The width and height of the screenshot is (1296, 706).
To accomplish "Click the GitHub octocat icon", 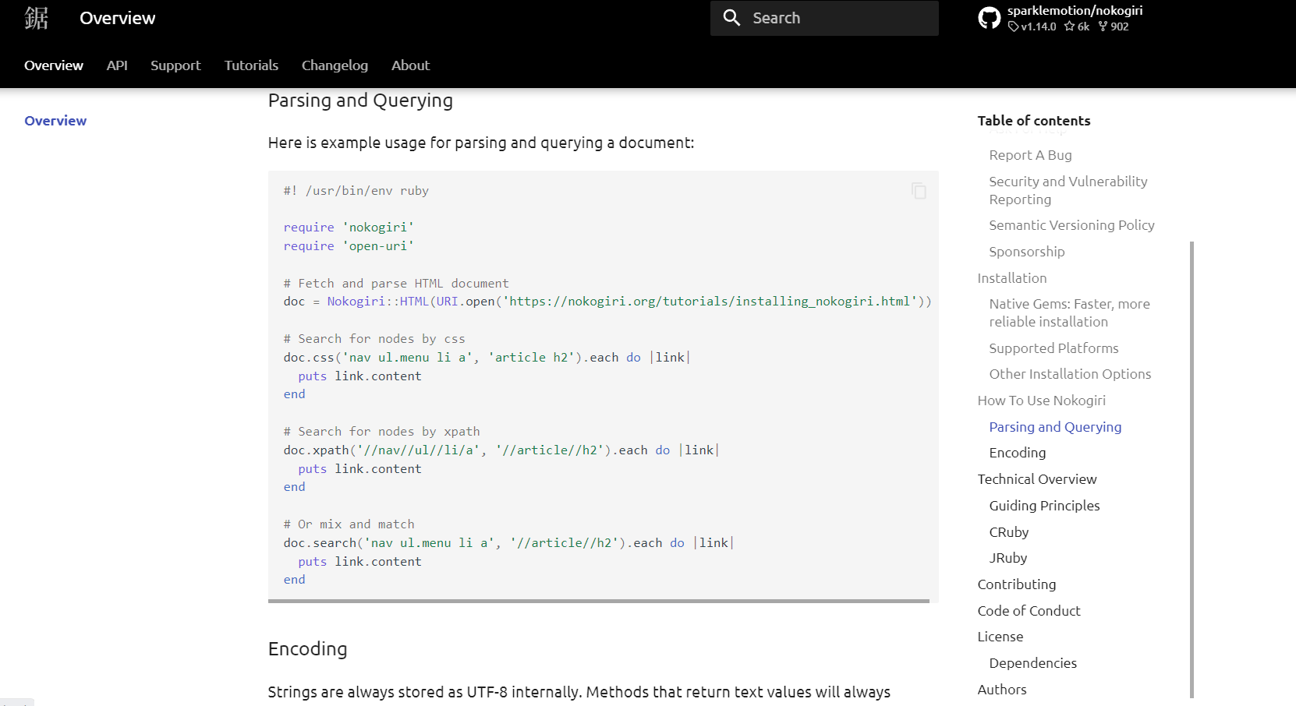I will 990,18.
